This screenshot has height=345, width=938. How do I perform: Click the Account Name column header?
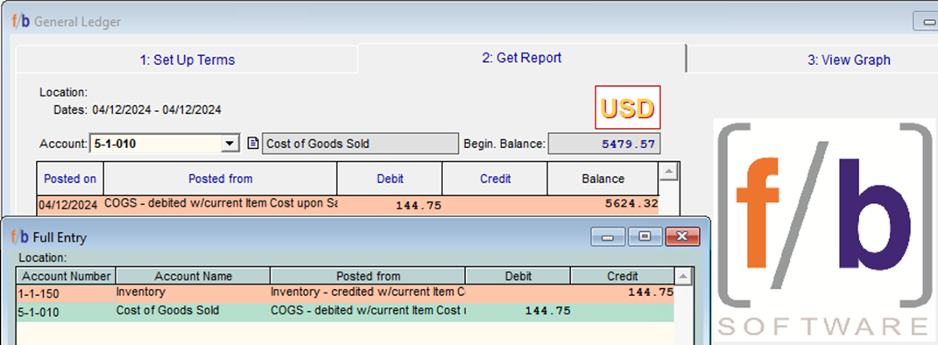194,276
